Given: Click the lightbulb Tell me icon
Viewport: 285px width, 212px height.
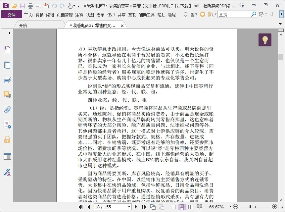Looking at the screenshot, I should point(185,15).
